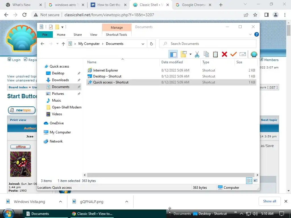Screen dimensions: 291x218
Task: Click the New Folder toolbar icon
Action: [184, 54]
